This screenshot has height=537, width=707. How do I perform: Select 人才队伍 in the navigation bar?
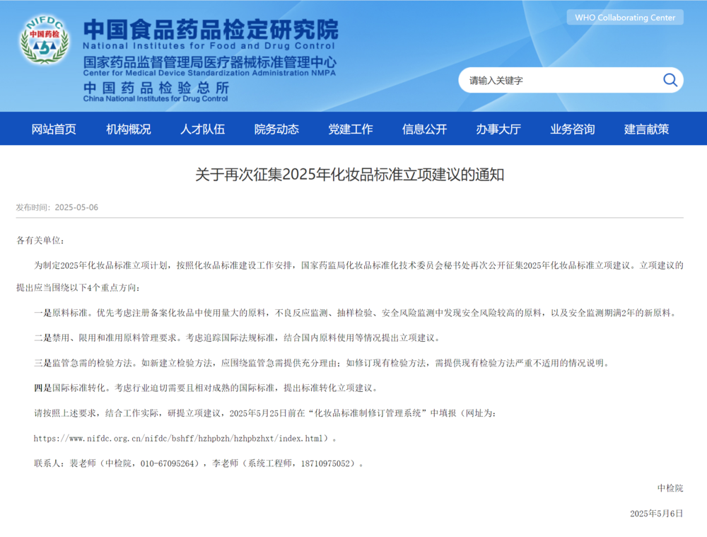[x=202, y=129]
